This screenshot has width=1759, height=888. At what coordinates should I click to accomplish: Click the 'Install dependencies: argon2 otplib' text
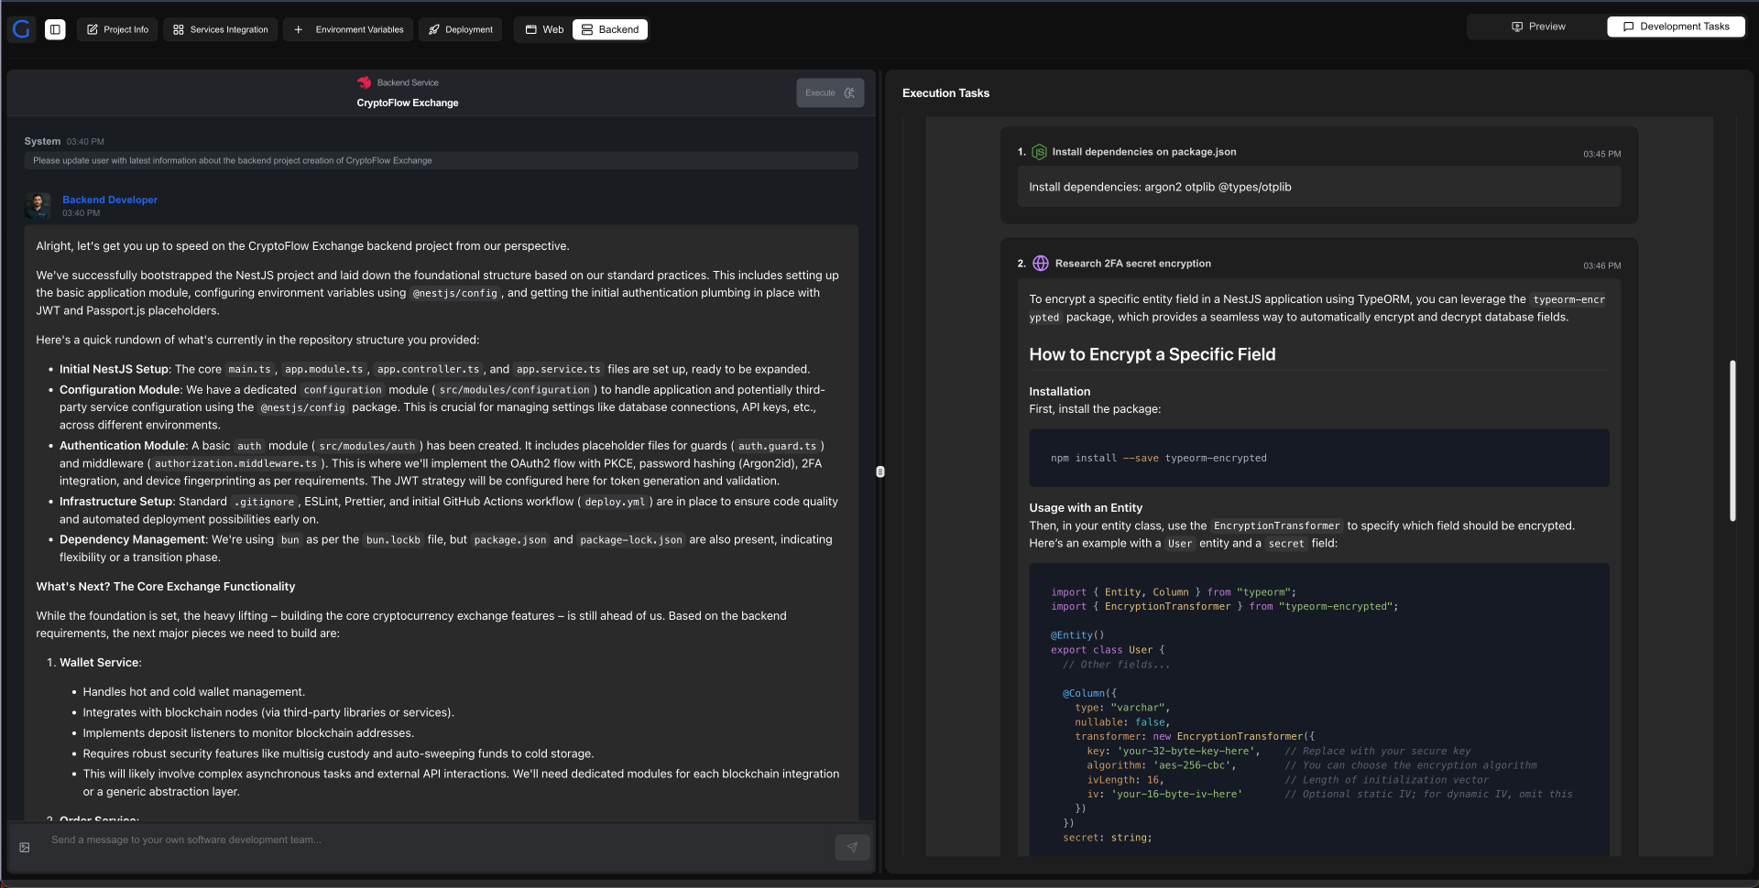tap(1160, 187)
